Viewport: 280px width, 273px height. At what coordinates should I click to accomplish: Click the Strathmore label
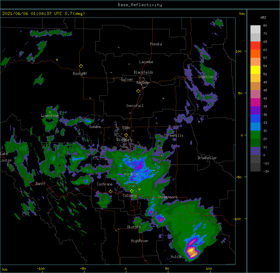[168, 197]
